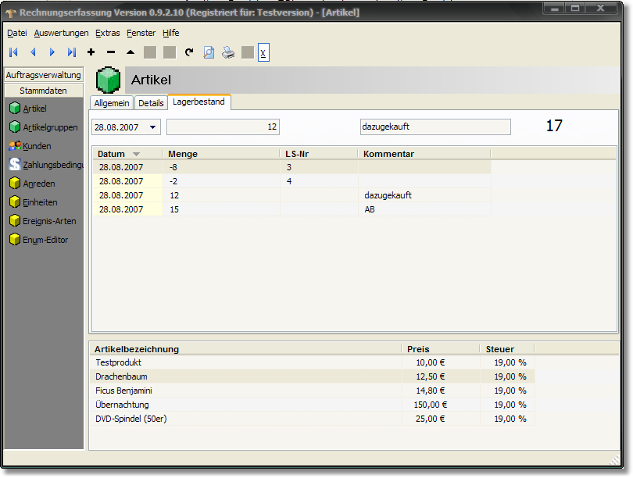
Task: Open print preview magnifier icon
Action: coord(209,52)
